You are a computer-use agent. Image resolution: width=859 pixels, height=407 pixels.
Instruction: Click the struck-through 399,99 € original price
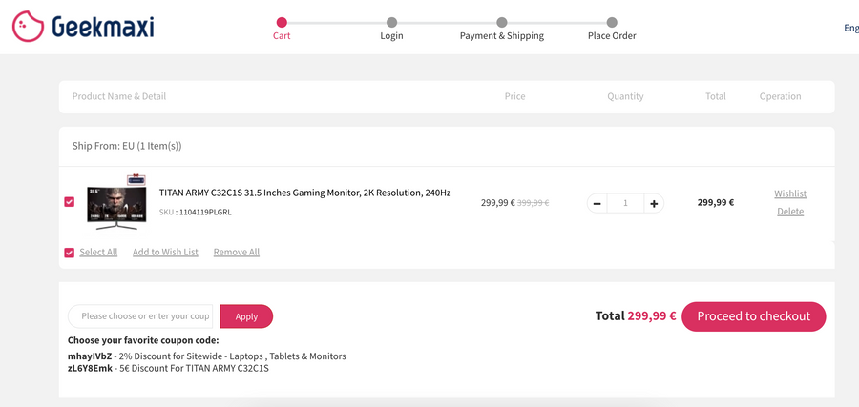[x=533, y=202]
